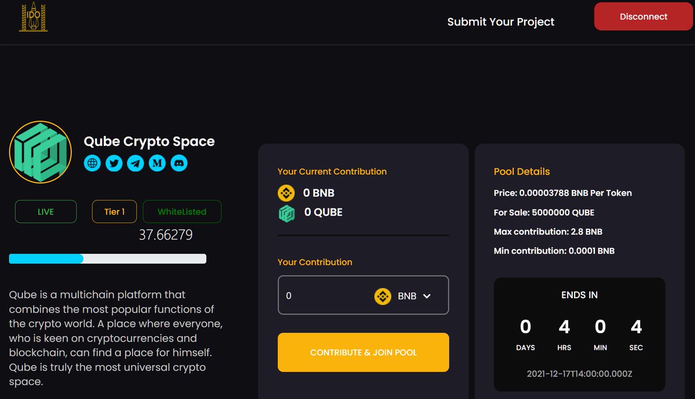Open Qube's Discord server icon
Image resolution: width=695 pixels, height=399 pixels.
coord(179,163)
